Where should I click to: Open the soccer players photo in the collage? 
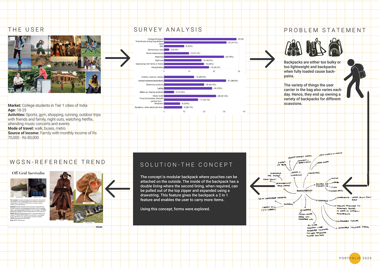pyautogui.click(x=90, y=46)
